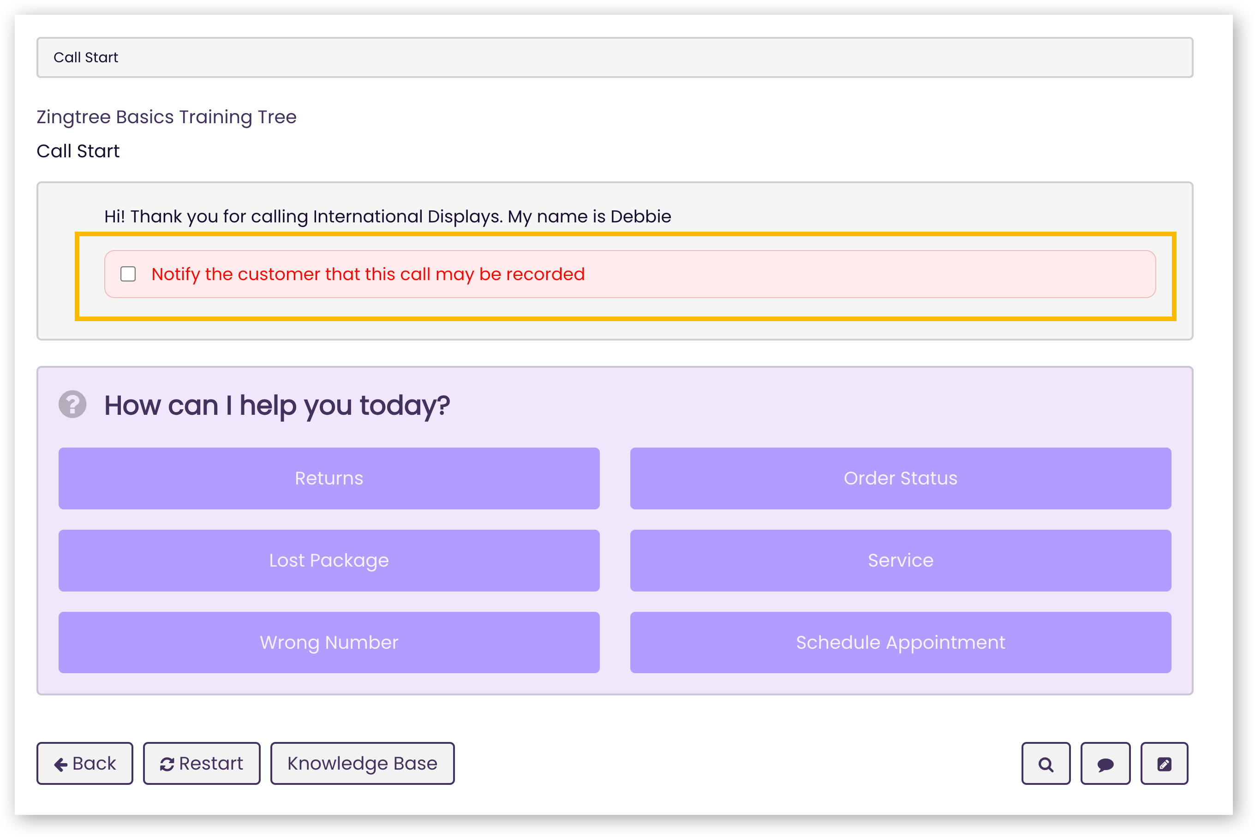
Task: Select the Wrong Number option
Action: click(x=329, y=642)
